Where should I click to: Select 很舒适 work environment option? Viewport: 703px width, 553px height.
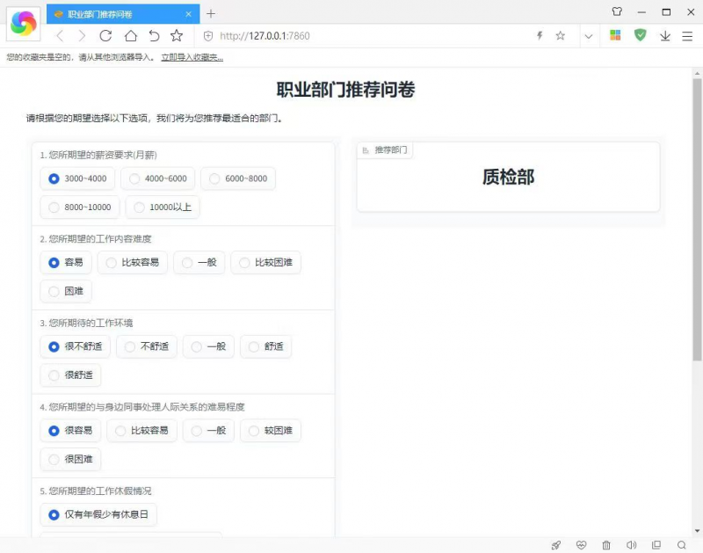coord(70,375)
